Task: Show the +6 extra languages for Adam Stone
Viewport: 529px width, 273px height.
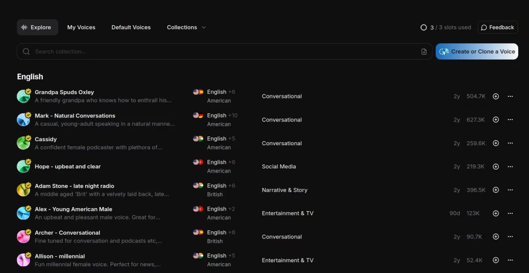Action: point(231,185)
